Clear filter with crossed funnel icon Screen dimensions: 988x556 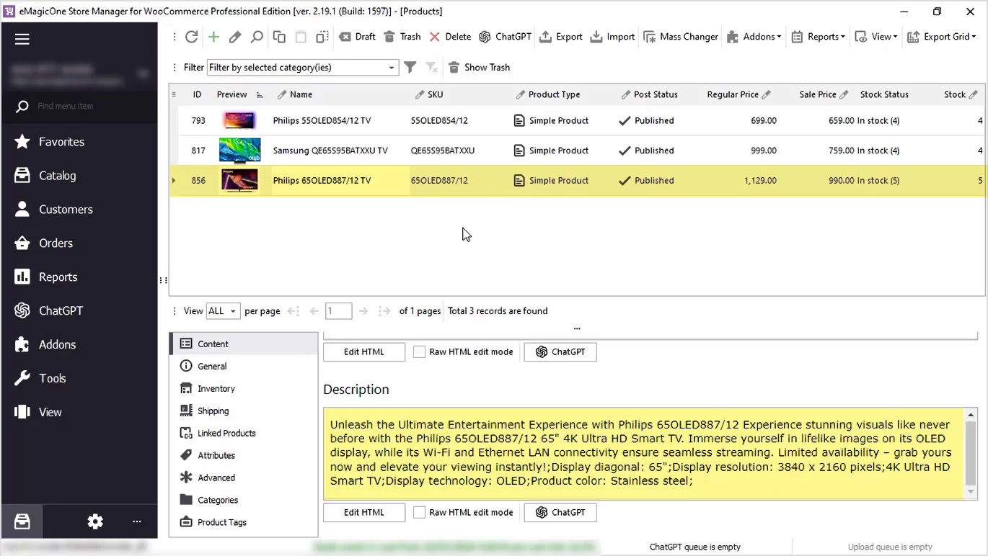click(431, 67)
